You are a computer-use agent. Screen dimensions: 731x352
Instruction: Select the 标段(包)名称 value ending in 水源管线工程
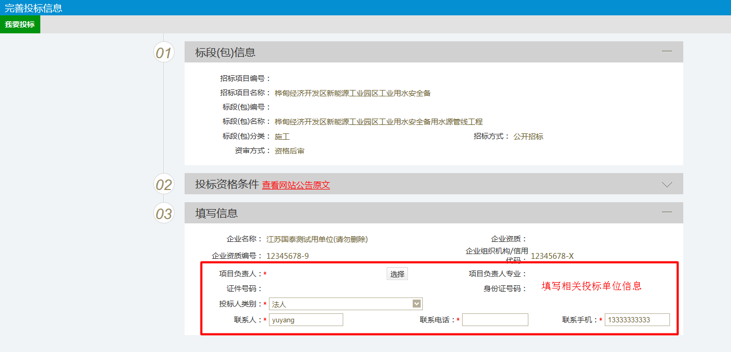pos(378,122)
